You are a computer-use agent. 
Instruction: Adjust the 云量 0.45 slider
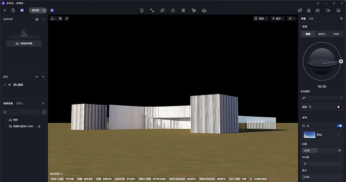tap(319, 150)
